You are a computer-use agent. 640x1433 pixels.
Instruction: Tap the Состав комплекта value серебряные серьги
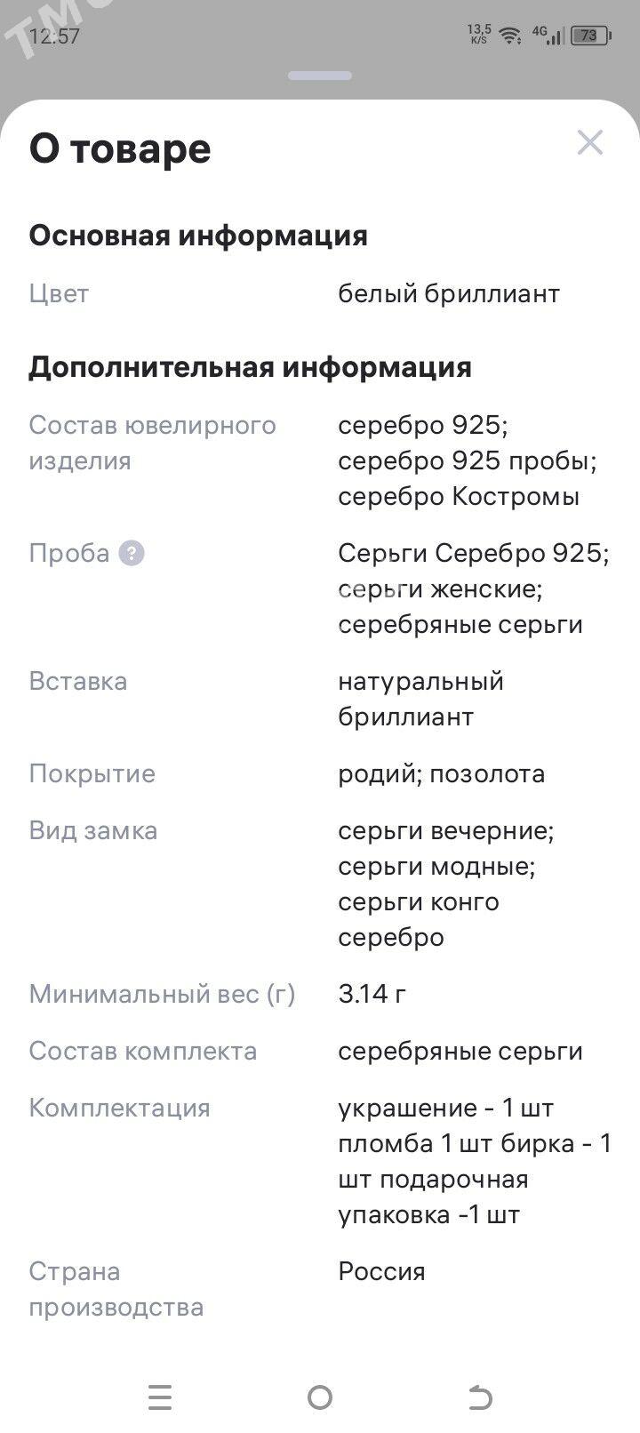point(460,1052)
